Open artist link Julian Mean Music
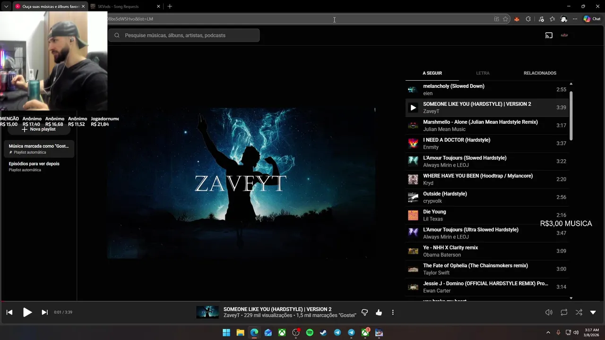The width and height of the screenshot is (605, 340). pyautogui.click(x=444, y=129)
